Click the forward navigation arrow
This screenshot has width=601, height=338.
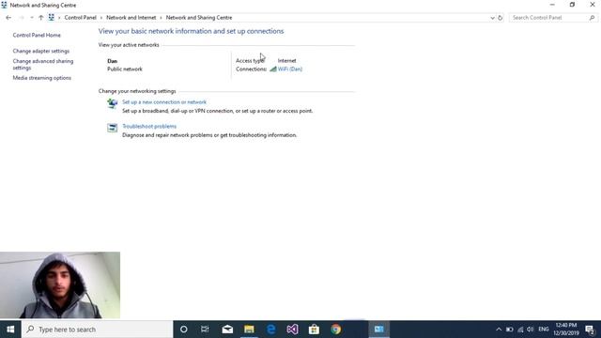pos(22,18)
